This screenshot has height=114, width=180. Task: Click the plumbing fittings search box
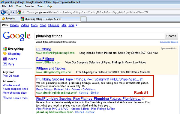[x=100, y=36]
